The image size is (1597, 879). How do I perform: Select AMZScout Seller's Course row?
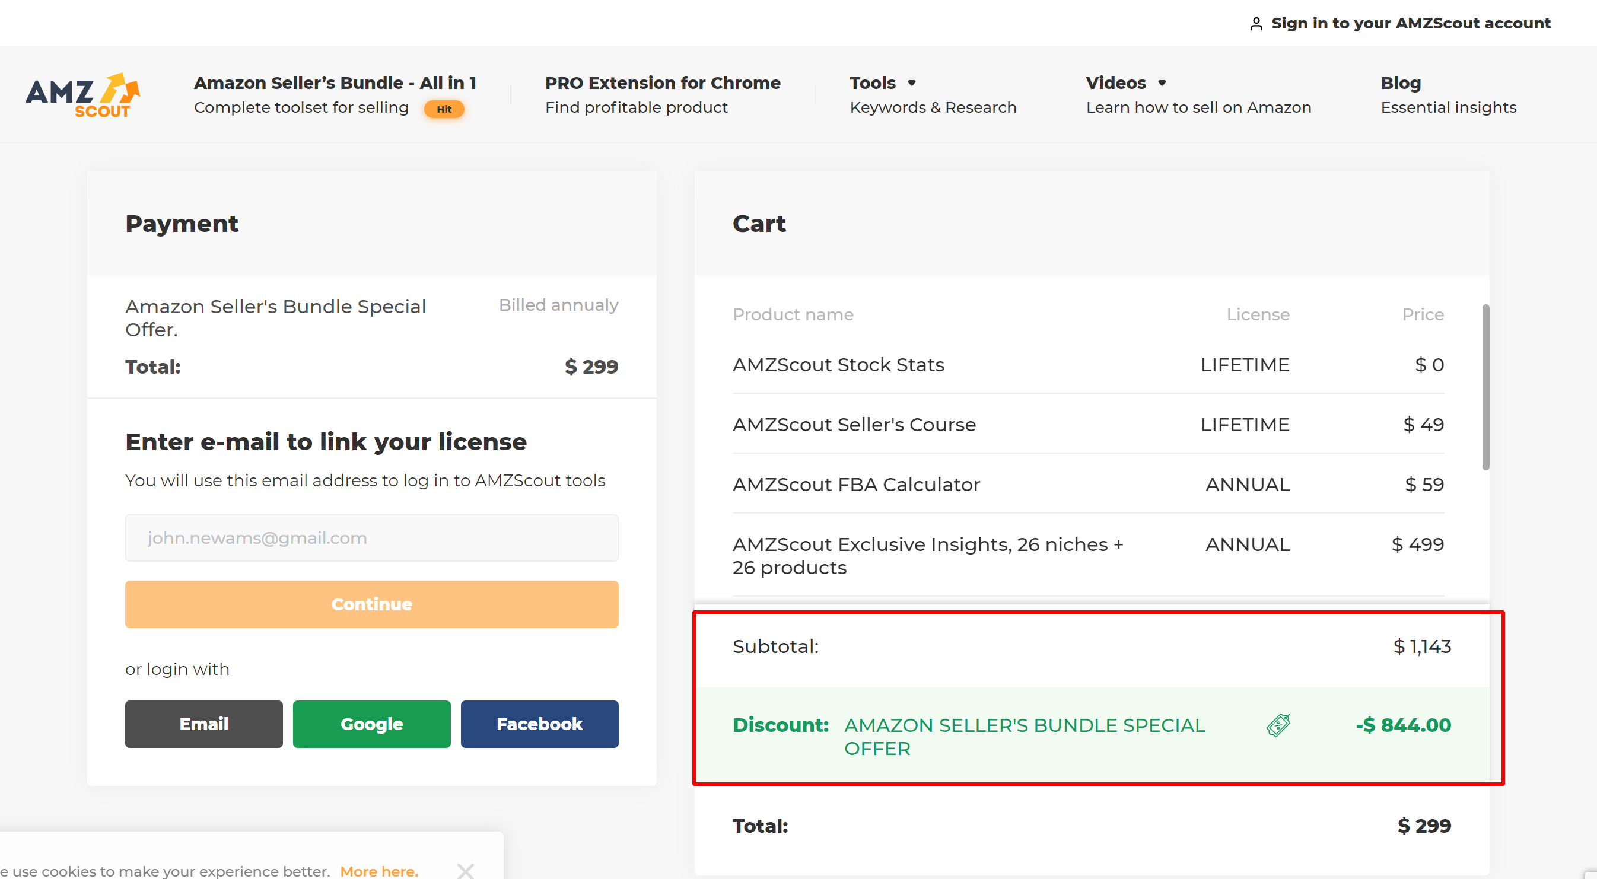tap(1088, 424)
